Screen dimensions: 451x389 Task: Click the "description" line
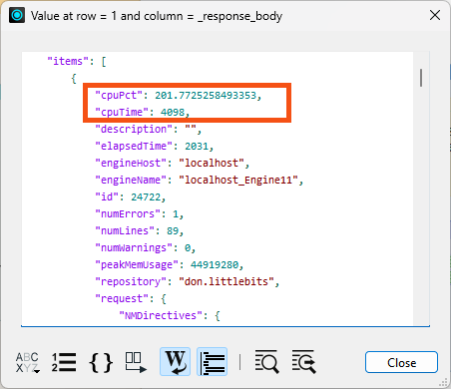tap(148, 129)
